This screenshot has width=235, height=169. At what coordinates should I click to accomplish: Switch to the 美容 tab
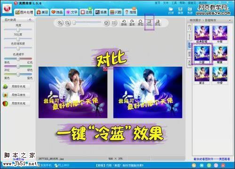point(42,12)
